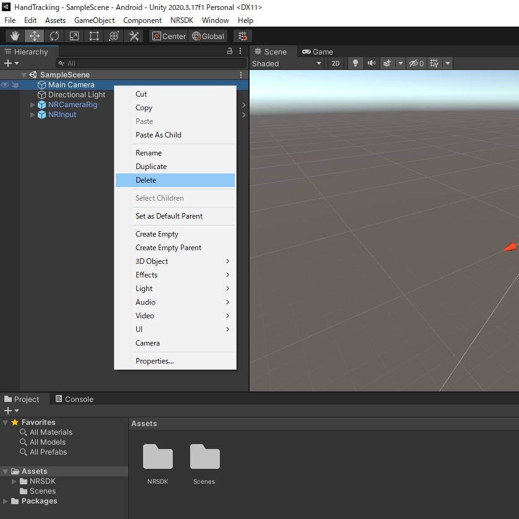Open NRInput prefab via right chevron
This screenshot has height=519, width=519.
pos(244,115)
